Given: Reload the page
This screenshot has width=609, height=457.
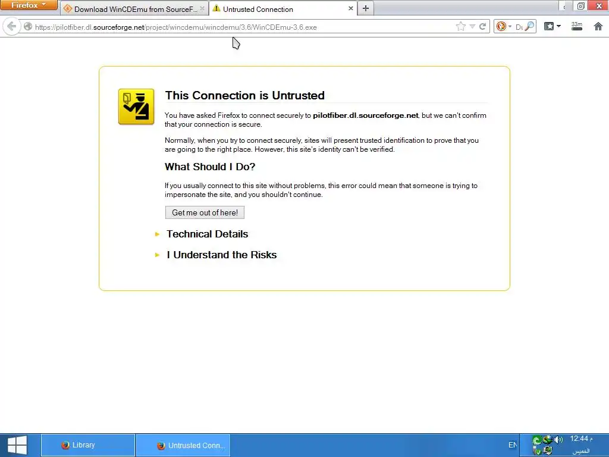Looking at the screenshot, I should tap(483, 26).
